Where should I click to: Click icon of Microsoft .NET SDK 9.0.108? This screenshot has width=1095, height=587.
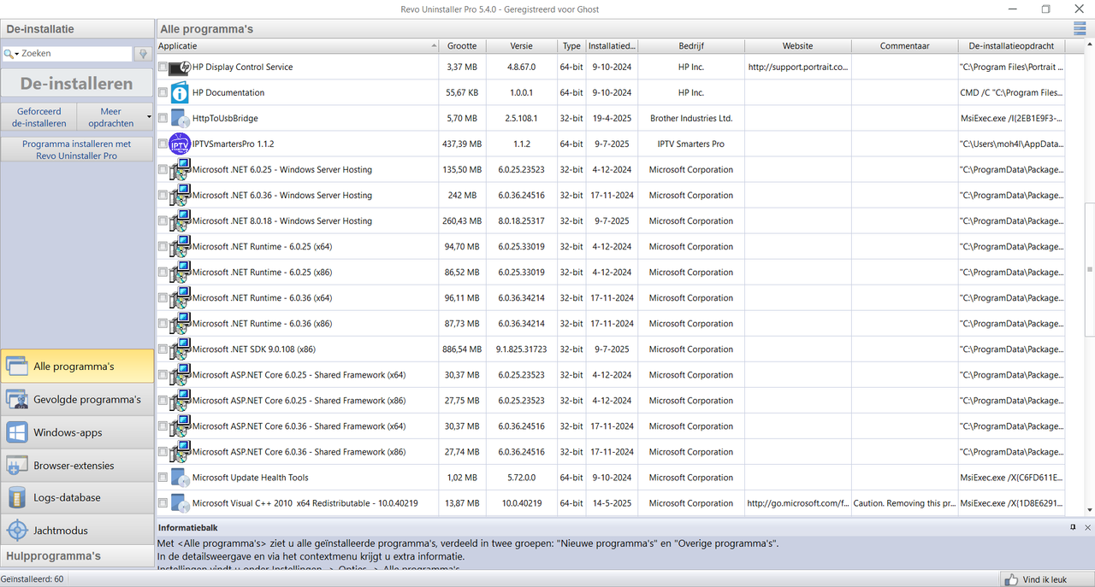click(x=180, y=349)
